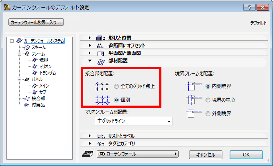This screenshot has height=166, width=273.
Task: Click the 参照面にオフセット icon
Action: 100,46
